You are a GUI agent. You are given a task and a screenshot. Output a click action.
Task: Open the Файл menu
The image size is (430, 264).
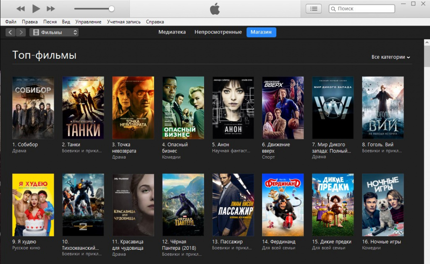pyautogui.click(x=11, y=22)
